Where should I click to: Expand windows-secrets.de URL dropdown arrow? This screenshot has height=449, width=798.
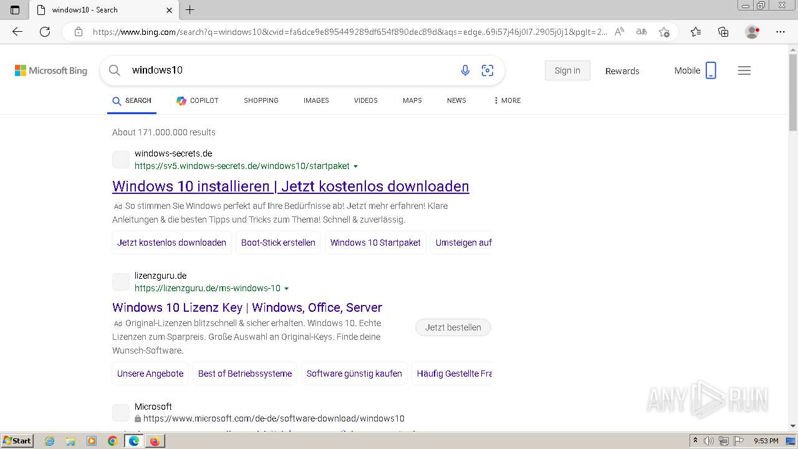(x=356, y=167)
